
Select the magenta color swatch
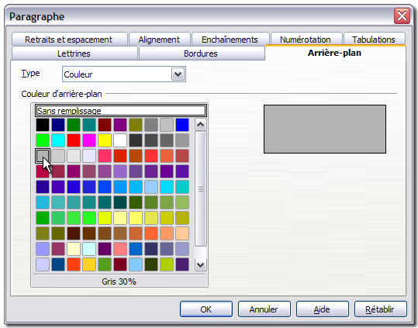89,140
